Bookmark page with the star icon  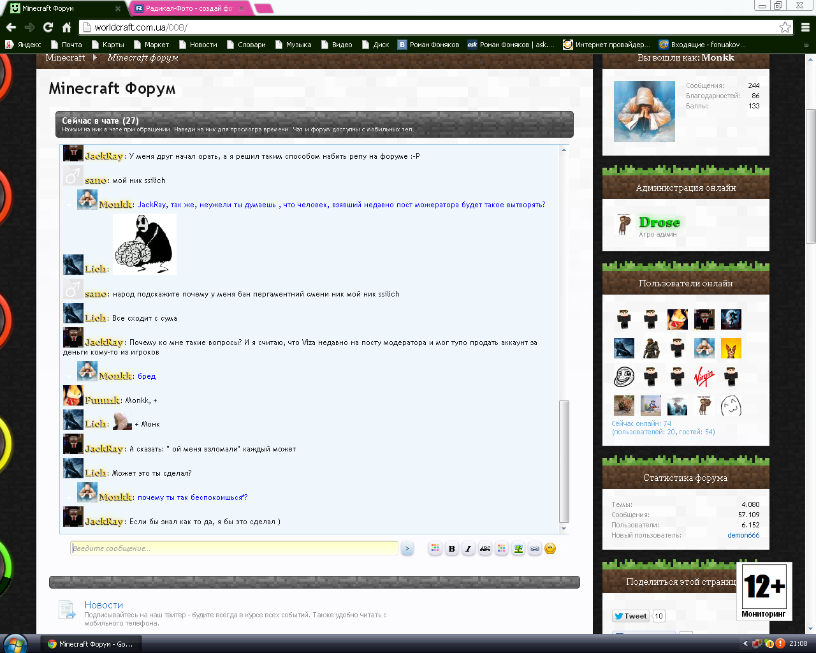(x=785, y=27)
